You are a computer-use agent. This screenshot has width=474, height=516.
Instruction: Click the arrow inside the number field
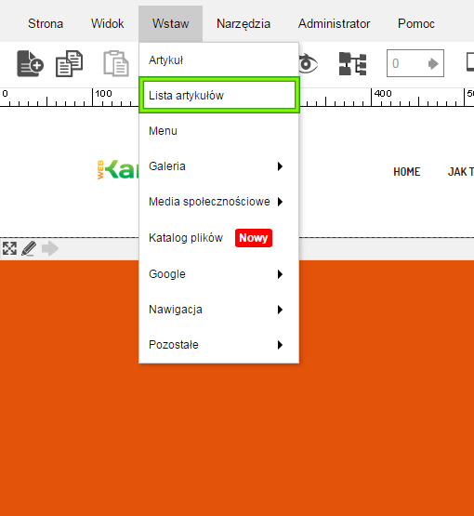point(433,63)
